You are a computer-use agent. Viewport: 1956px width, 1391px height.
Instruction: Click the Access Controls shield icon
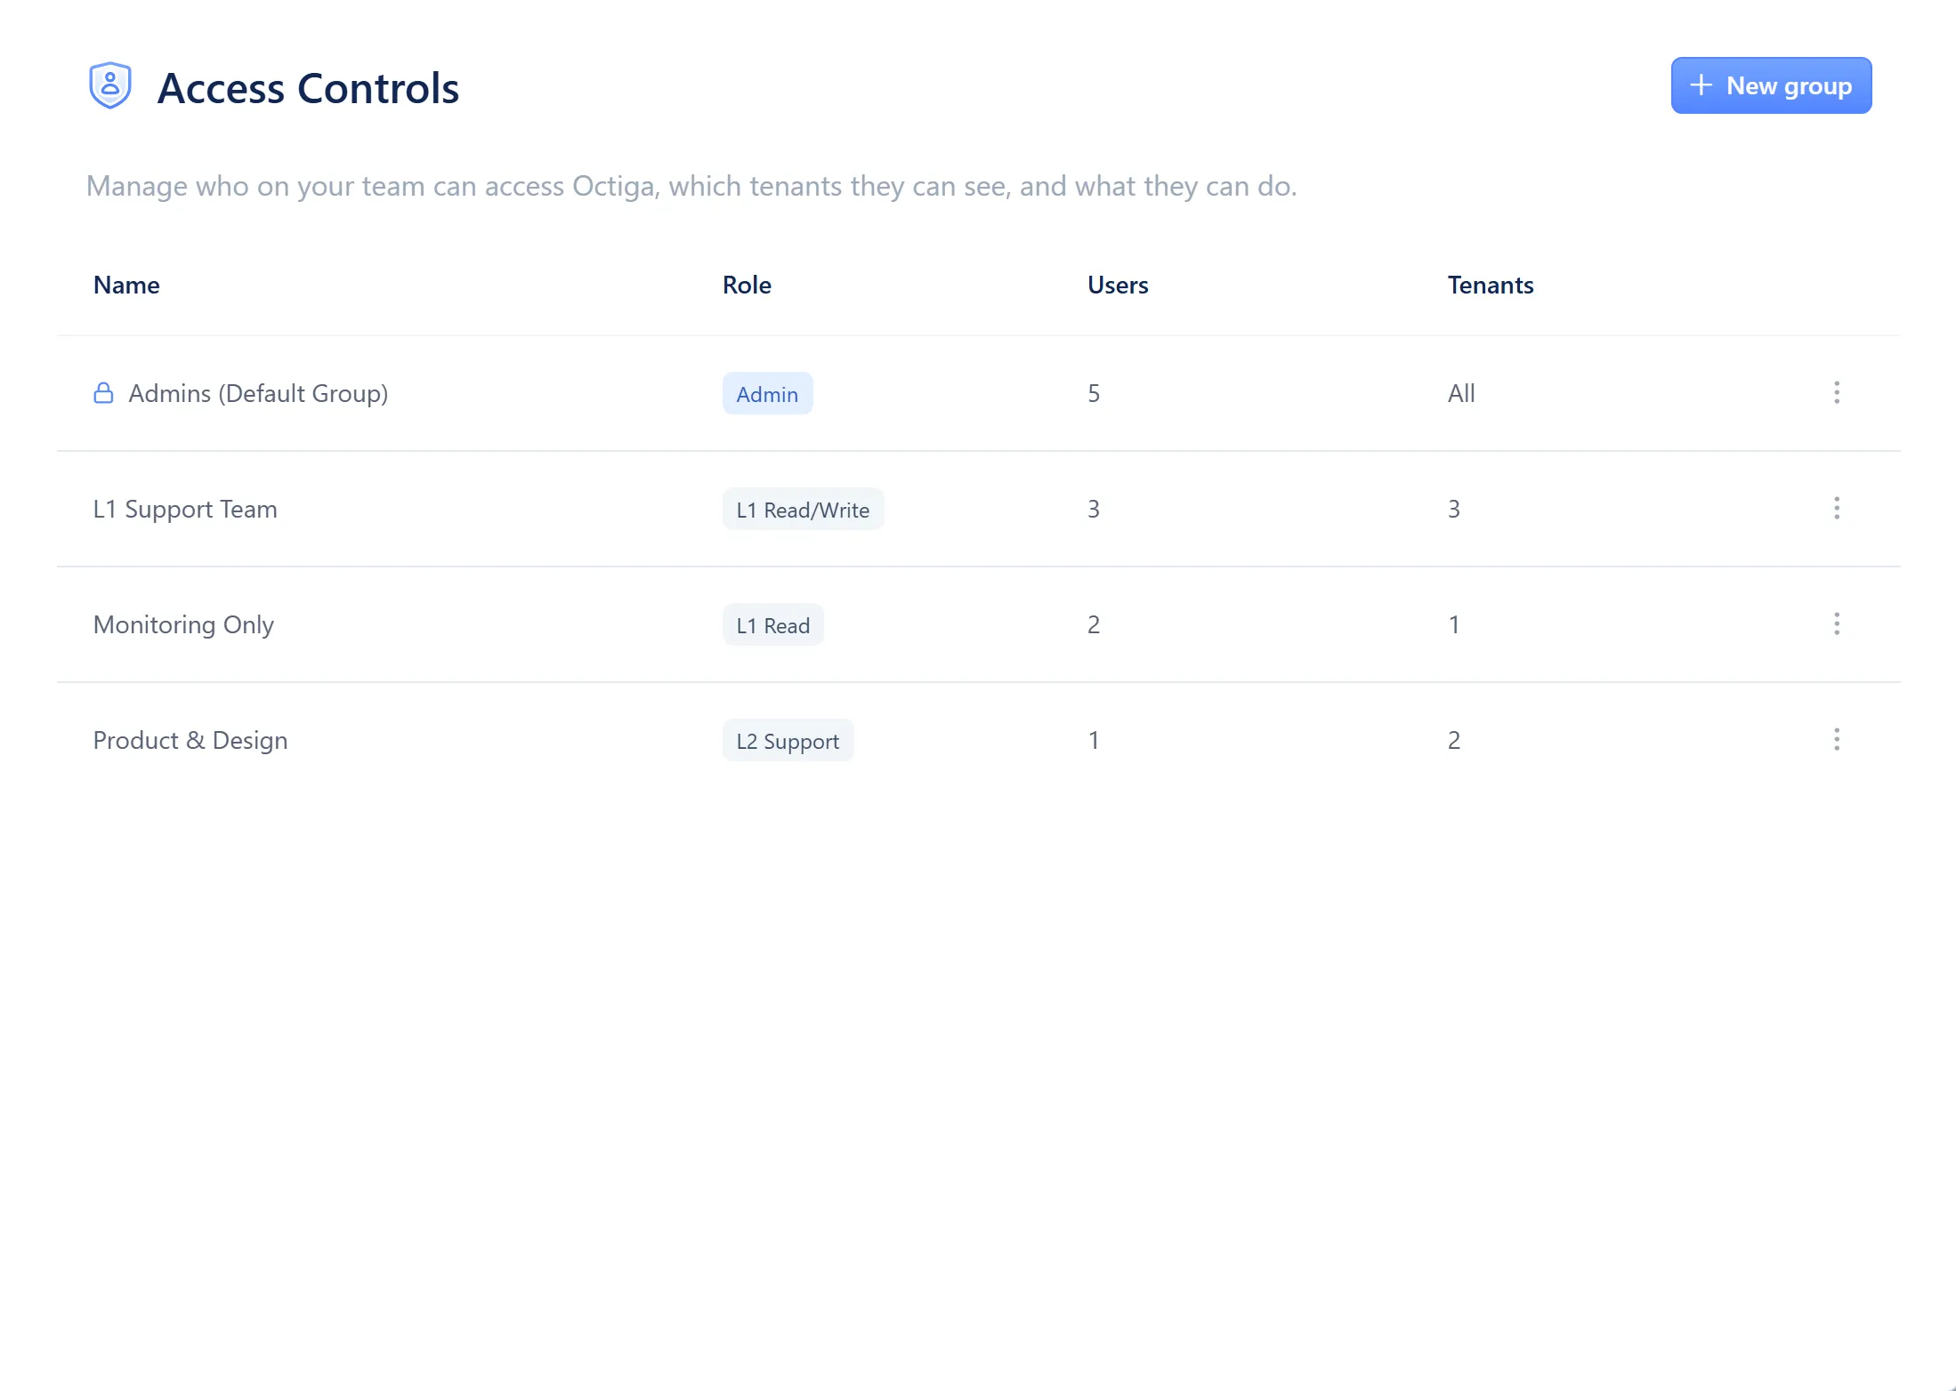tap(110, 85)
